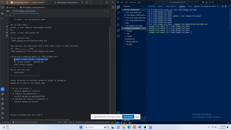Click the 4 spaces indent in PyCharm status bar

(x=79, y=122)
